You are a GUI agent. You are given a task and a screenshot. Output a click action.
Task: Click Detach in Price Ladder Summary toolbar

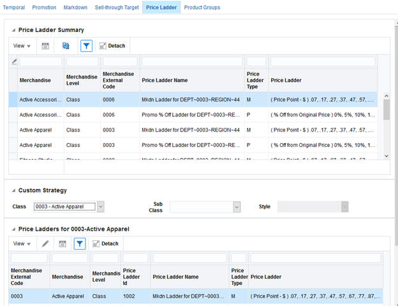pos(112,46)
